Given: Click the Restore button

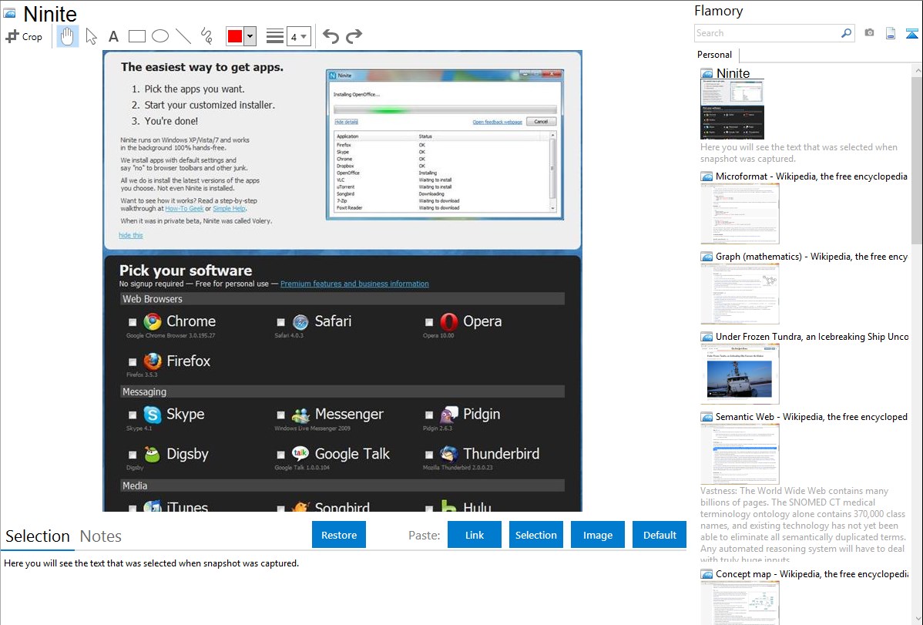Looking at the screenshot, I should tap(339, 535).
